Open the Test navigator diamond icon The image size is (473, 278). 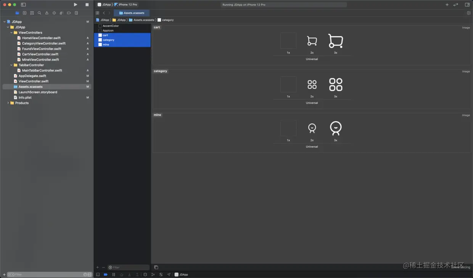point(54,13)
